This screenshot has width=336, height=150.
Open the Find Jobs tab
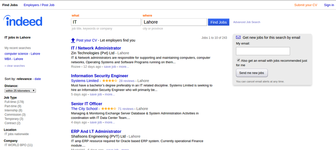(10, 5)
